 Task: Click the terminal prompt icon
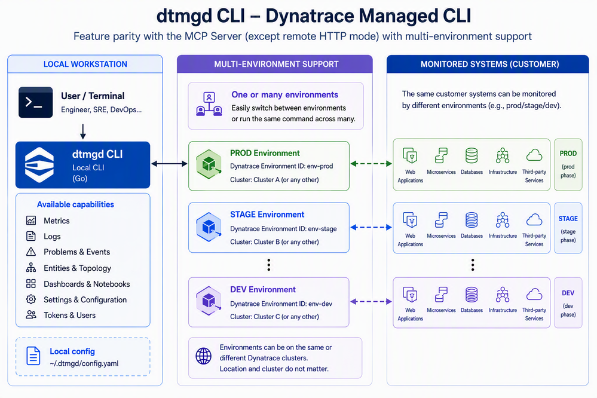pyautogui.click(x=36, y=102)
